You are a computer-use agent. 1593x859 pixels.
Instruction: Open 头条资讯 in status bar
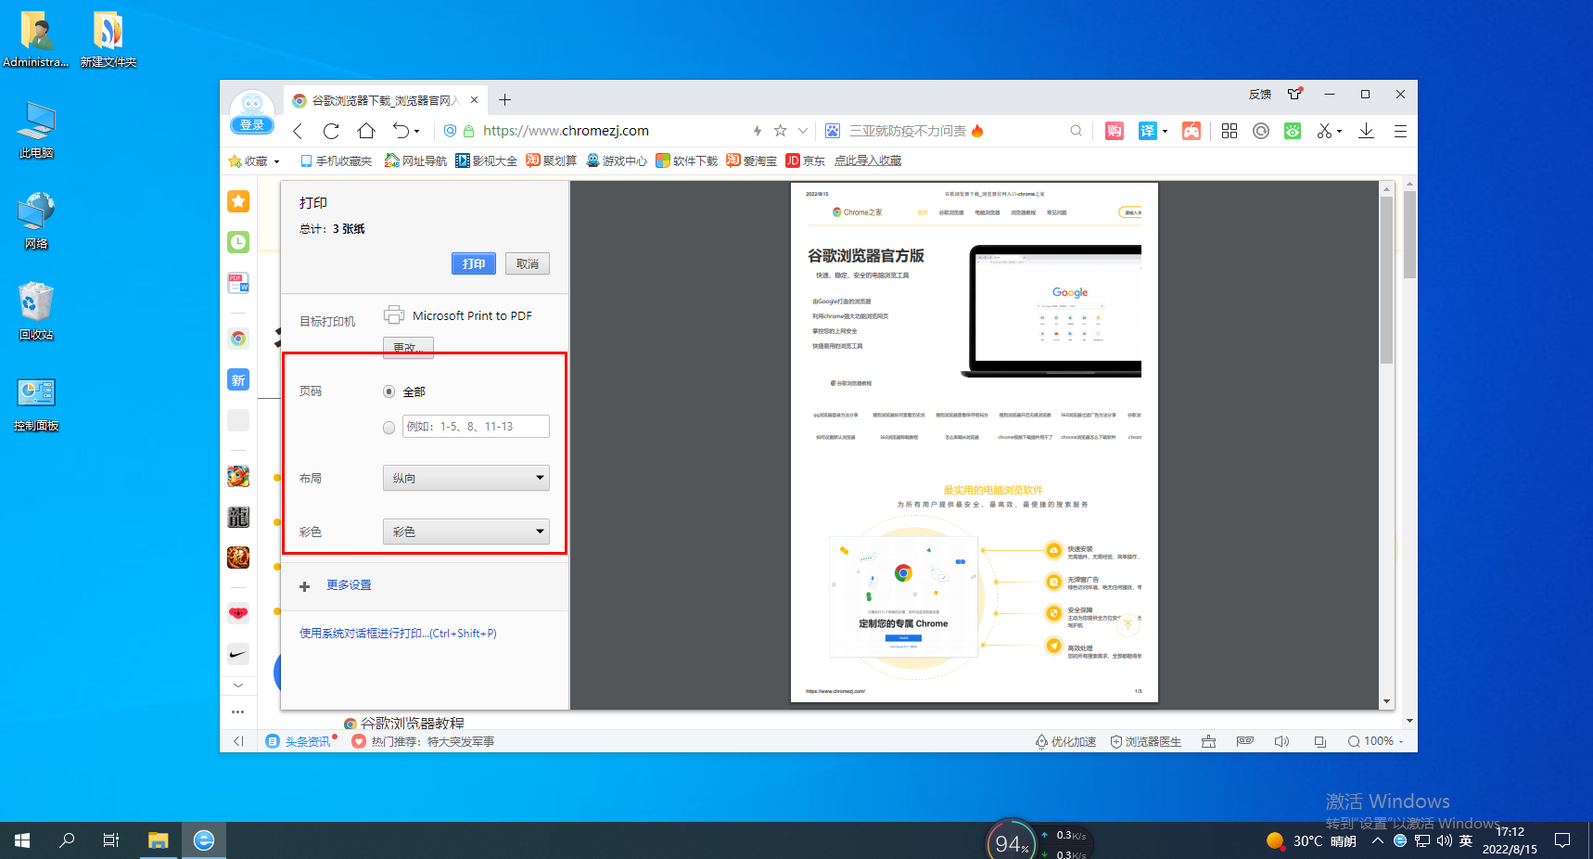(299, 741)
